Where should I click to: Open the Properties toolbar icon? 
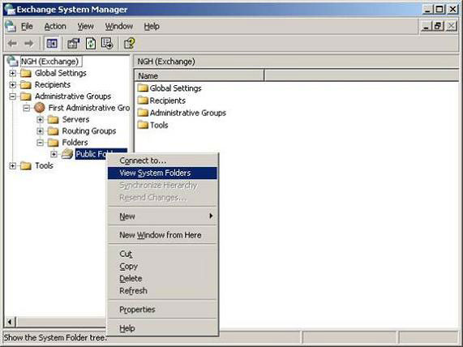(x=73, y=44)
